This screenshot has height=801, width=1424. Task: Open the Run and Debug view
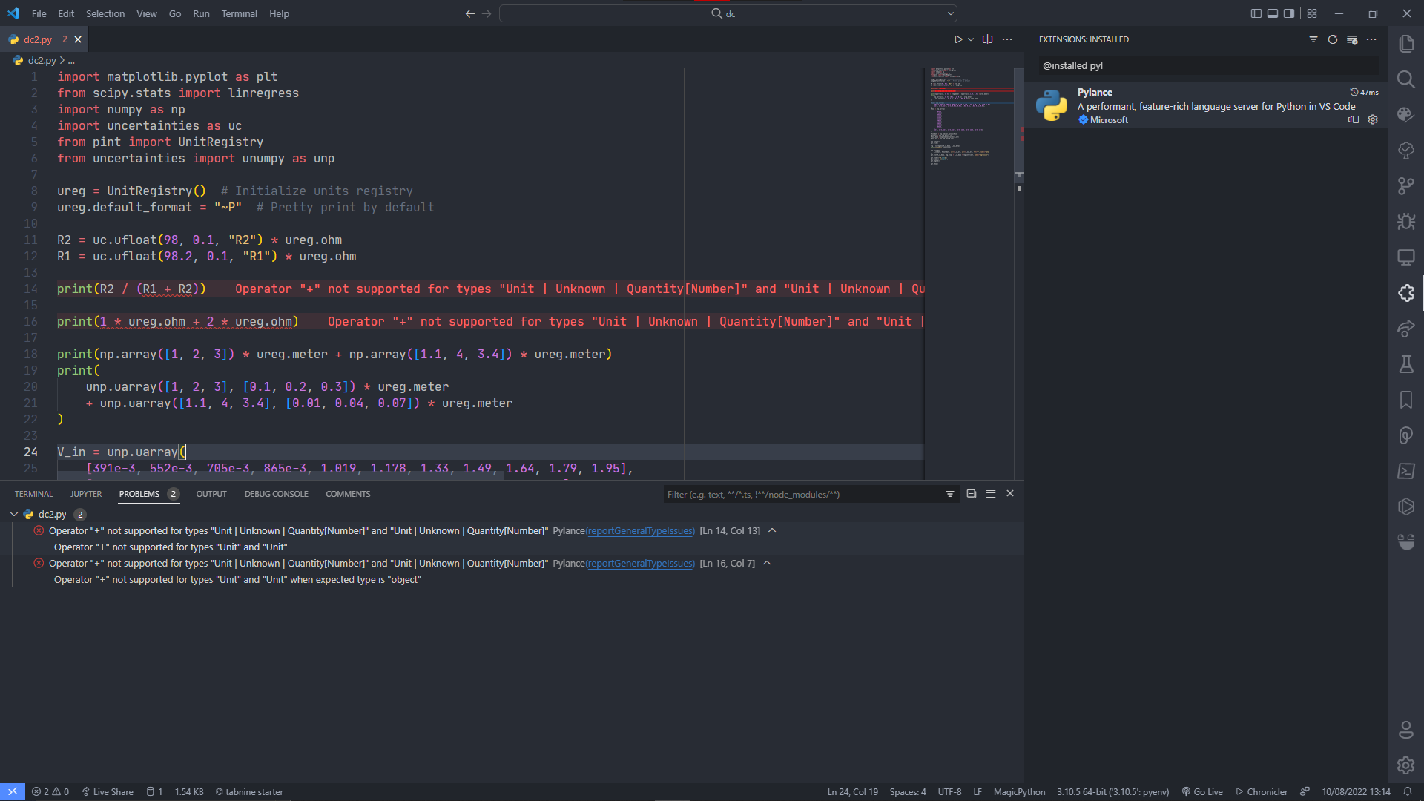pyautogui.click(x=1406, y=221)
